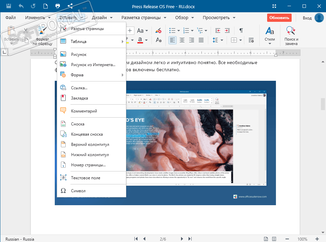Insert an endnote (Концевая сноска)

(92, 134)
